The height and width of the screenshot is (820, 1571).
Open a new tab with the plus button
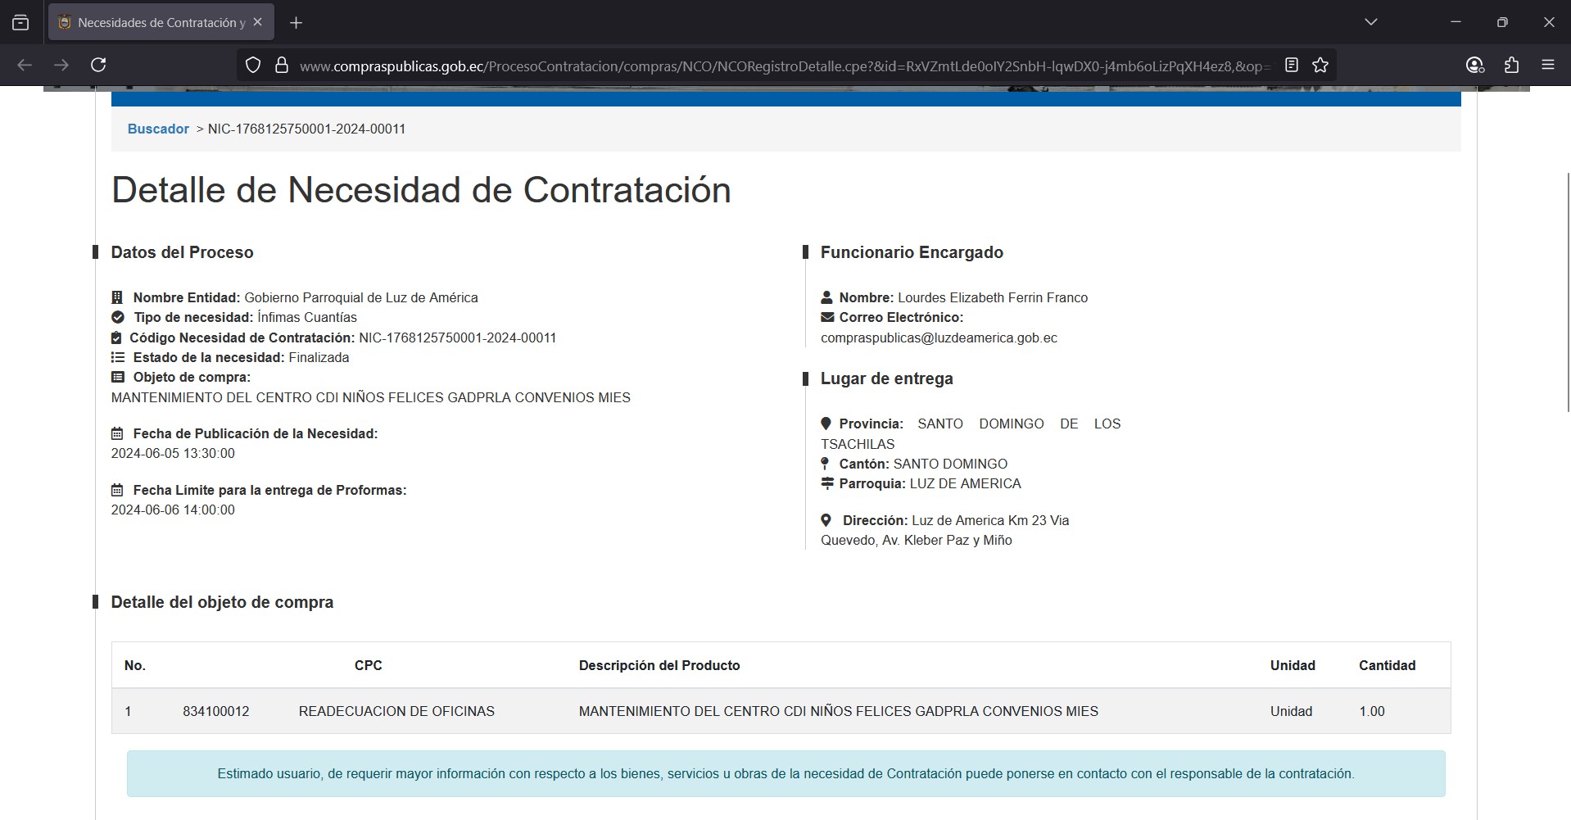(x=297, y=23)
